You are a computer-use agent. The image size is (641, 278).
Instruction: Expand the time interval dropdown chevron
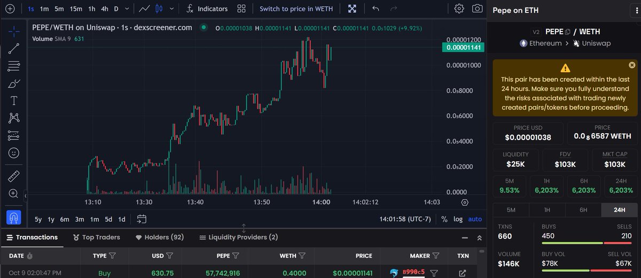click(127, 9)
